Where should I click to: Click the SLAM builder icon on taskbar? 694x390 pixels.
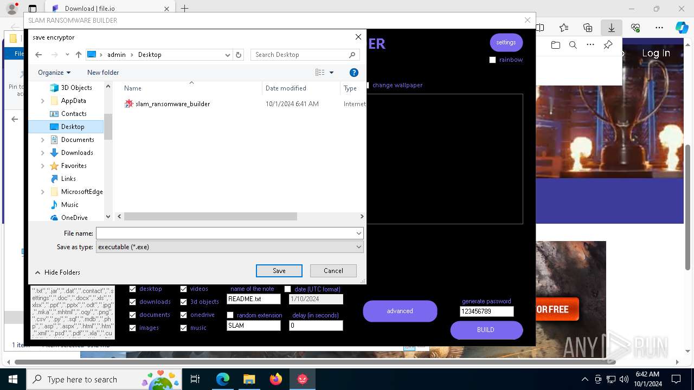point(302,379)
